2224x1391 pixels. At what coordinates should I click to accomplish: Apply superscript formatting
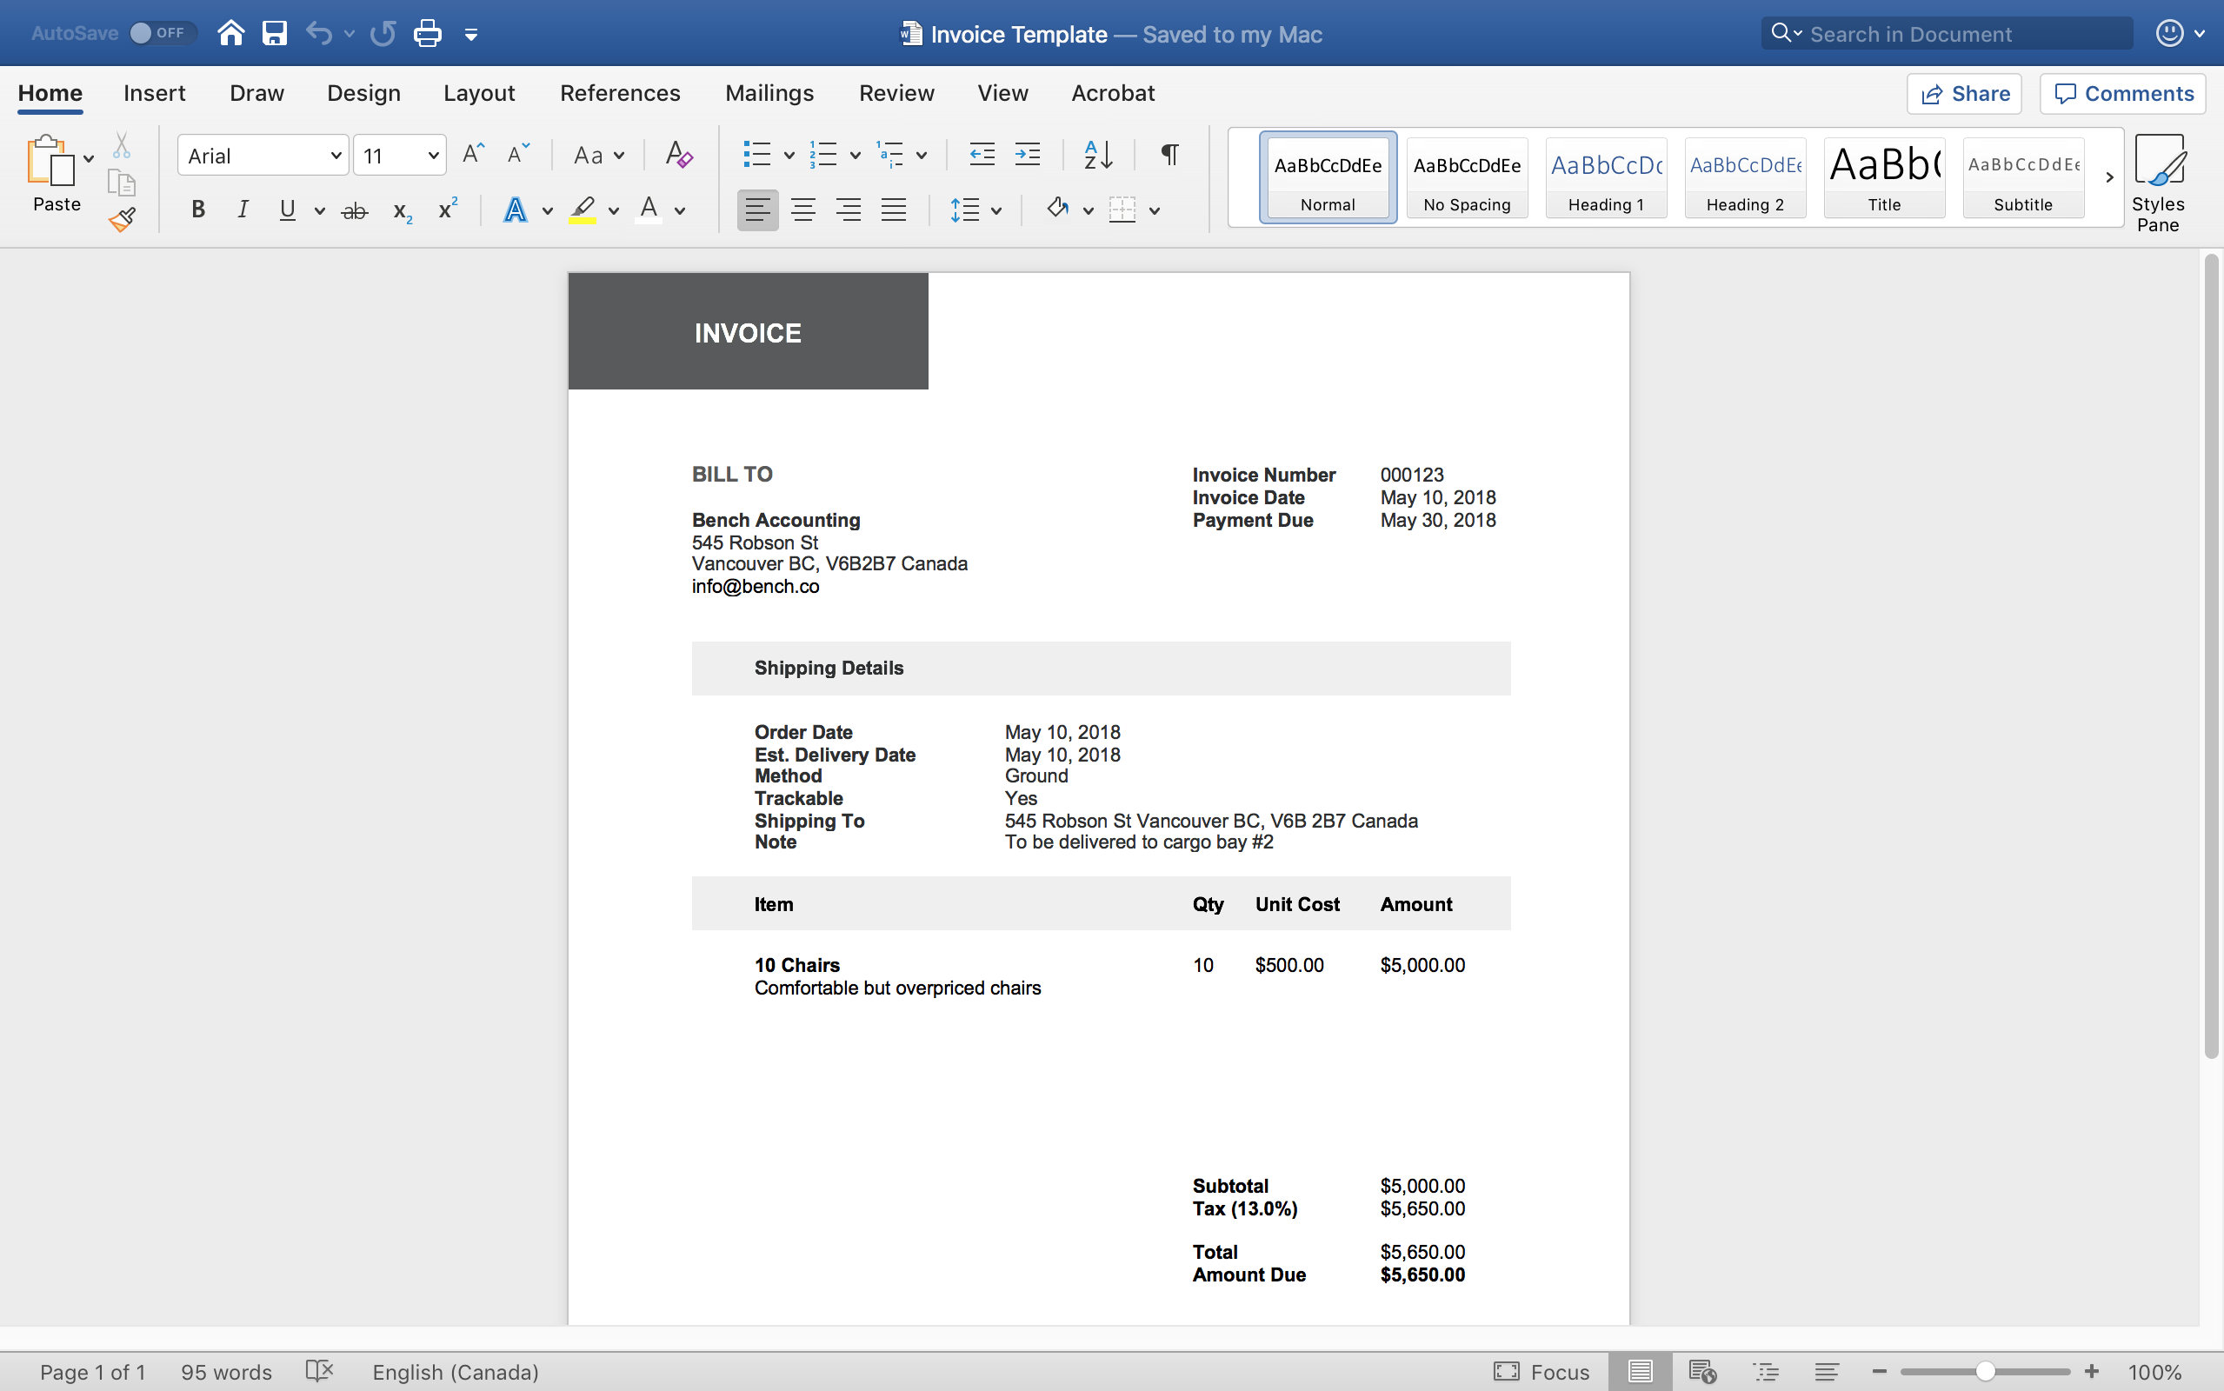coord(447,209)
